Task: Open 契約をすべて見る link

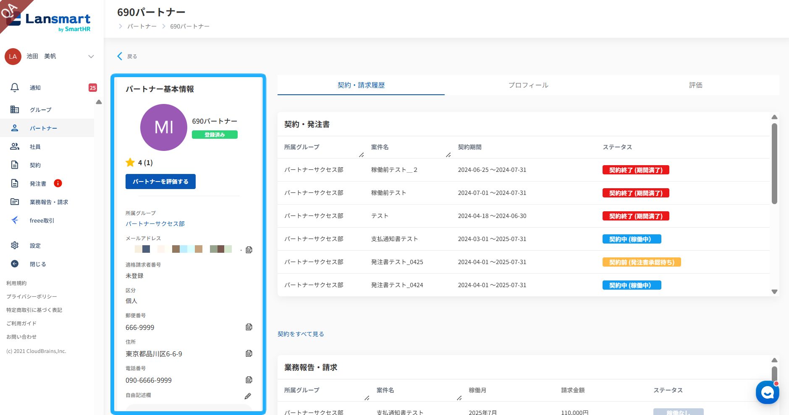Action: [301, 334]
